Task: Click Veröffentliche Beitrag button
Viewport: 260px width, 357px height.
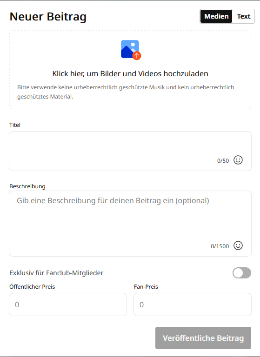Action: [x=203, y=338]
